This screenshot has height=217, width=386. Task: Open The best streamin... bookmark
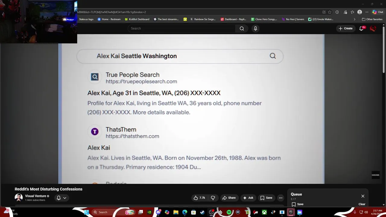point(166,19)
